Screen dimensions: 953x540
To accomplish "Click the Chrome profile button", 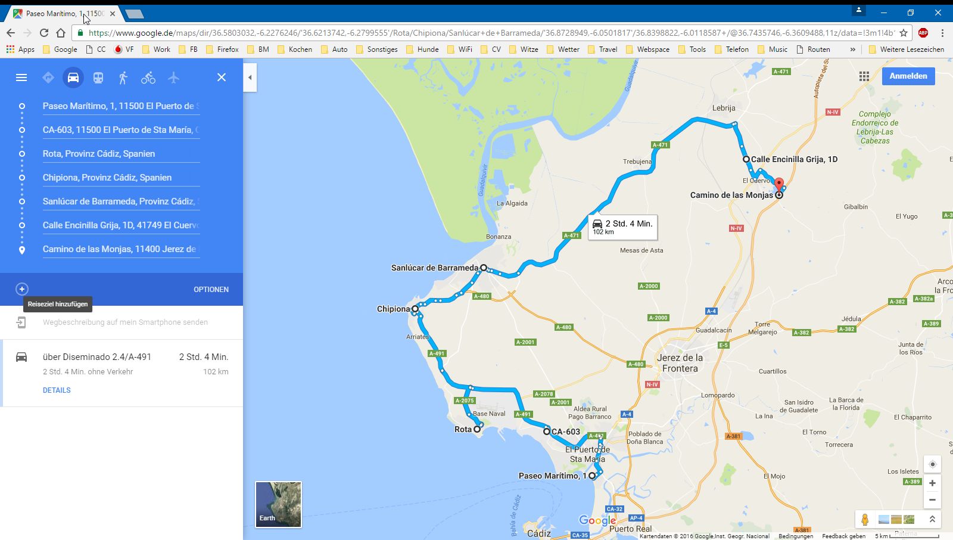I will (x=858, y=10).
